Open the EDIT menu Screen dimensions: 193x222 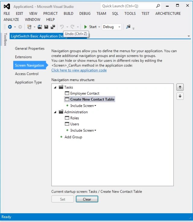point(19,14)
